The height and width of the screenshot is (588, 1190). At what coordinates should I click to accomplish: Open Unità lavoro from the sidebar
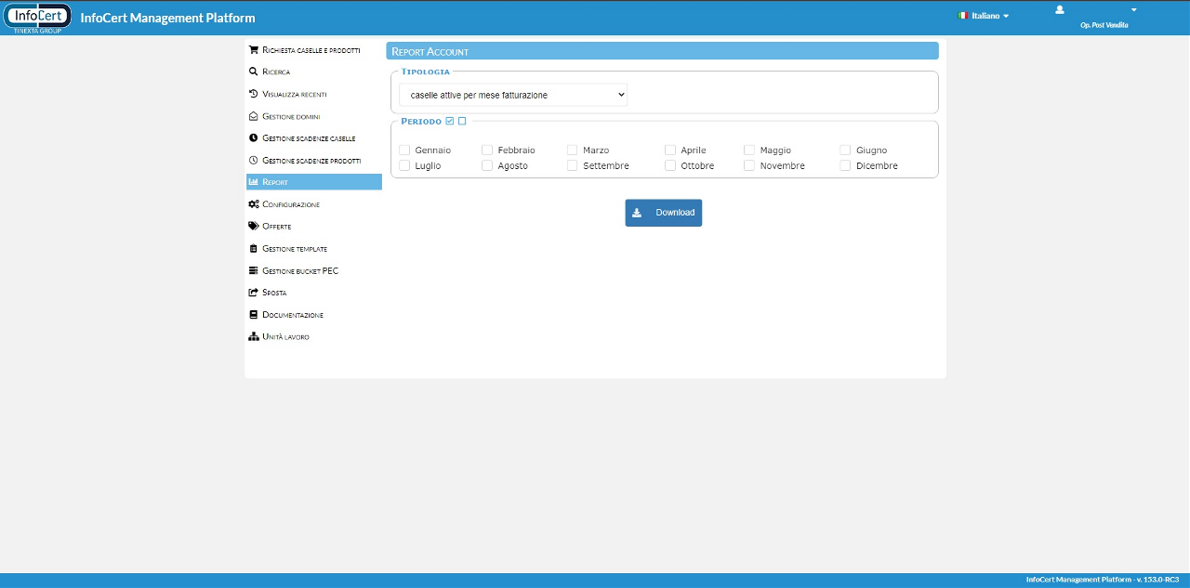[285, 337]
